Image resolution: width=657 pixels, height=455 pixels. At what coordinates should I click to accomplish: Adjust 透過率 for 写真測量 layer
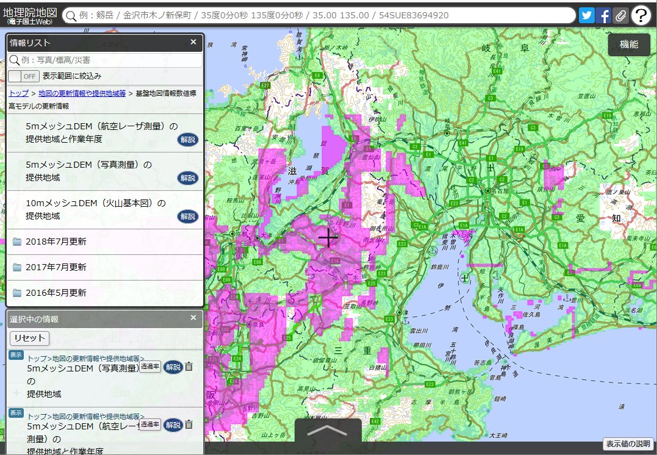150,366
